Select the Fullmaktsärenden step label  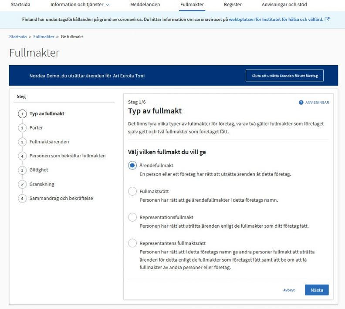pyautogui.click(x=49, y=142)
